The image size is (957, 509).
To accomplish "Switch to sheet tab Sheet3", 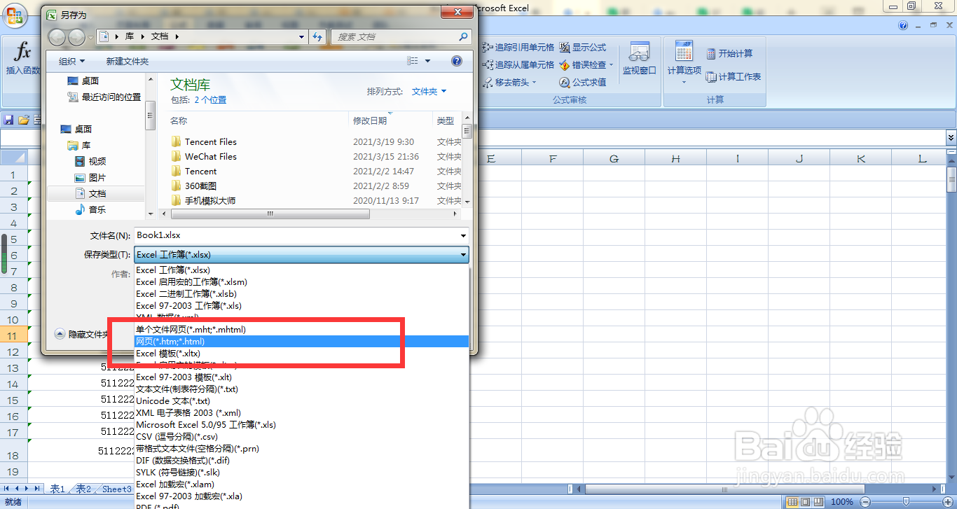I will [116, 489].
